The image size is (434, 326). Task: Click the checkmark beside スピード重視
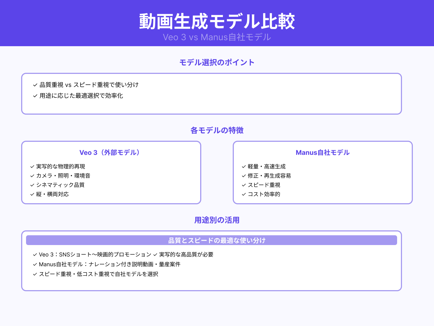pos(243,185)
